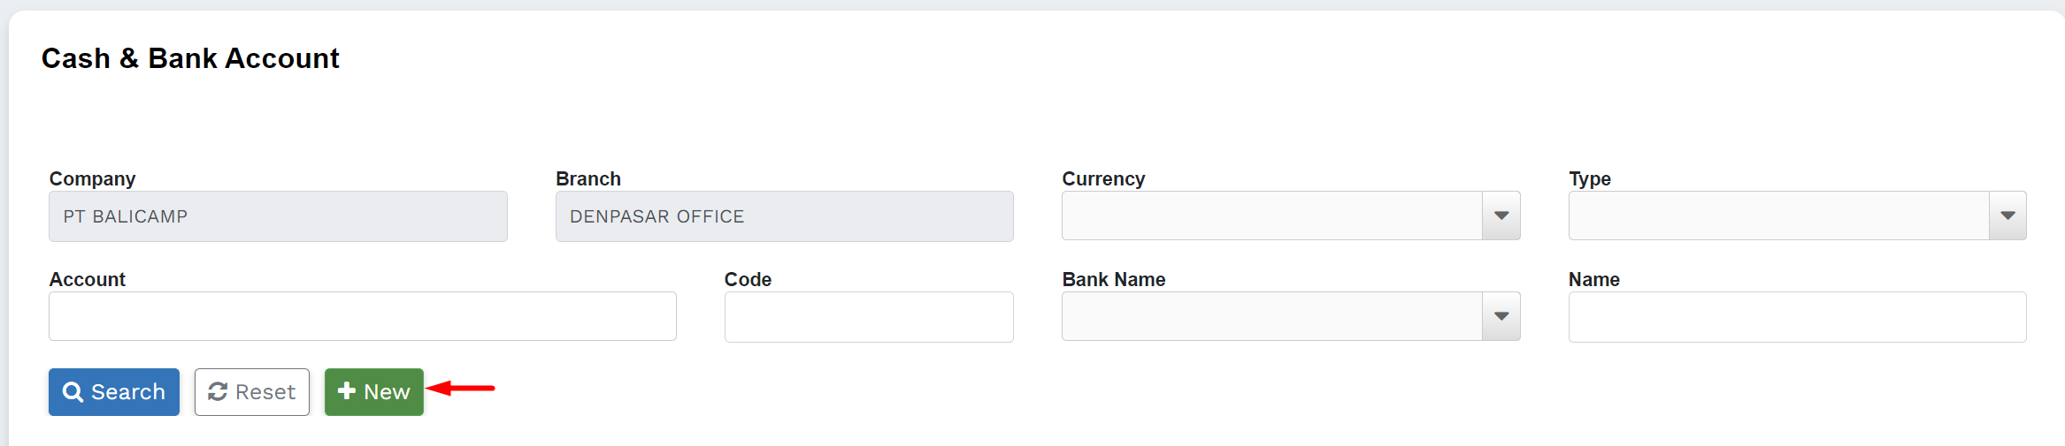Screen dimensions: 2065x446
Task: Click the Account field label
Action: click(88, 280)
